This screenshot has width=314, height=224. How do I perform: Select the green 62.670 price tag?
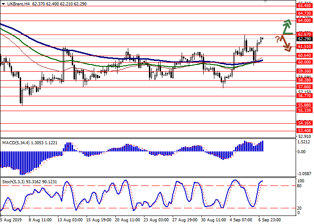[x=305, y=34]
